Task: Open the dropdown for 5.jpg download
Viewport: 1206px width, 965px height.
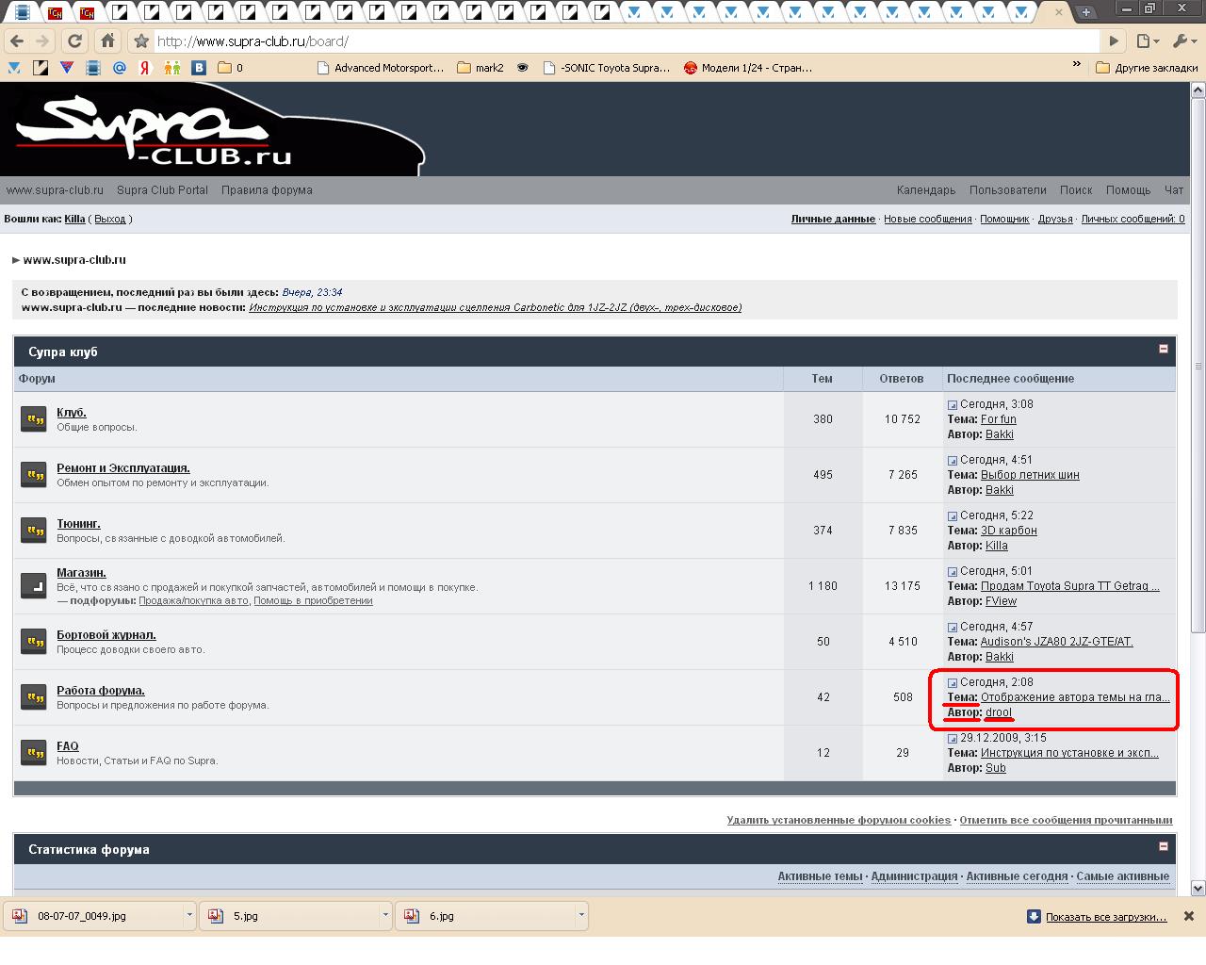Action: point(385,915)
